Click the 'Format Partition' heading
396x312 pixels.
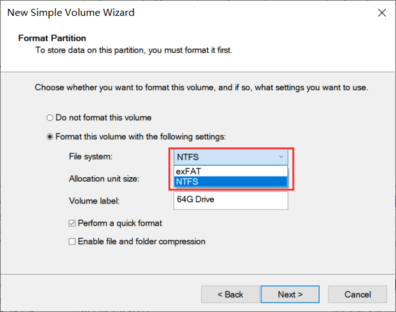click(x=52, y=38)
